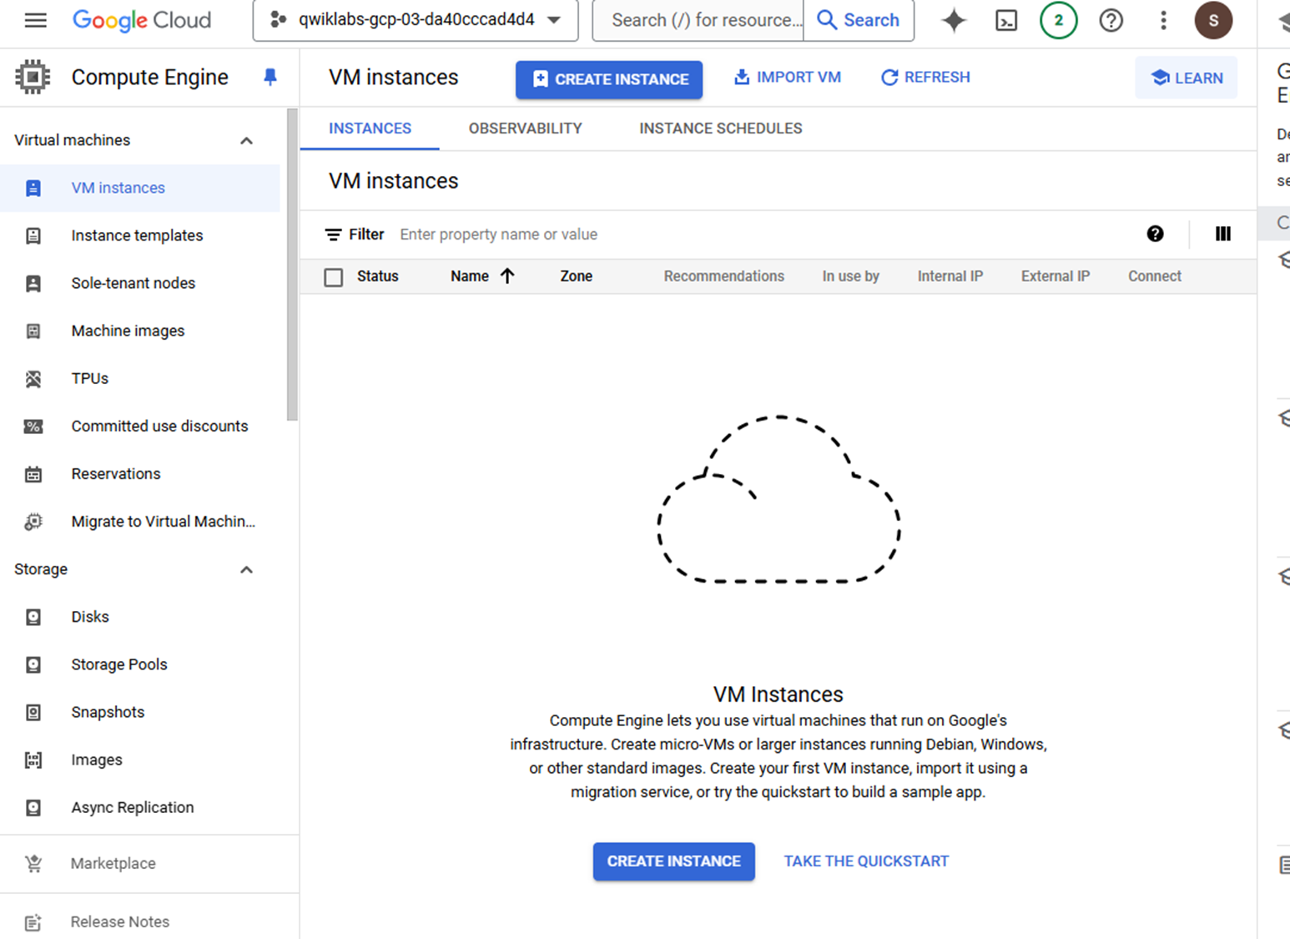Click the Zone column header
This screenshot has height=939, width=1290.
pos(577,276)
